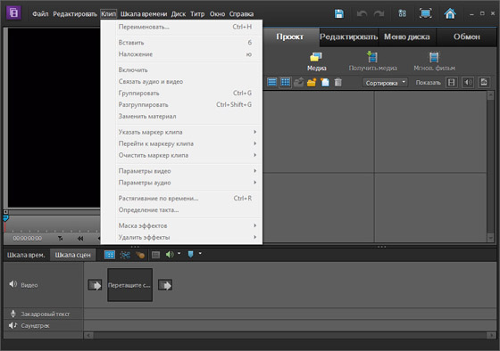Image resolution: width=500 pixels, height=351 pixels.
Task: Switch to the Меню диска tab
Action: (407, 37)
